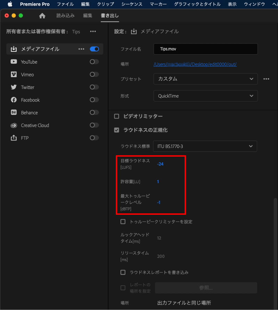Enable YouTube publishing toggle

[94, 62]
